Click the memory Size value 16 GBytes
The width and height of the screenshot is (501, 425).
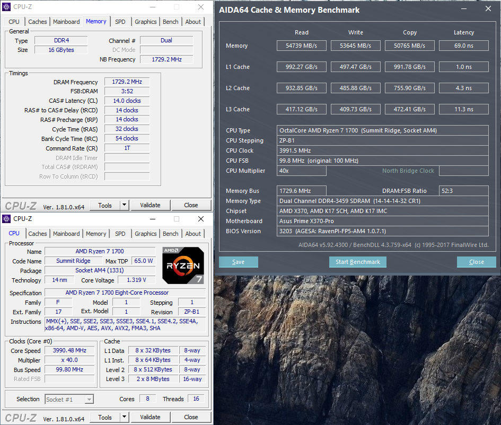[61, 50]
